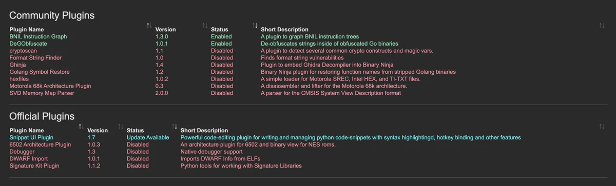Sort Official Plugins by Plugin Name arrow icon

coord(81,126)
